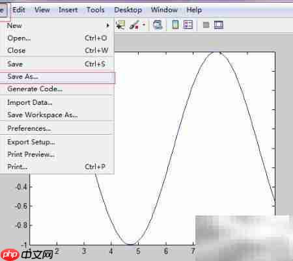Insert a legend using the toolbar icon
Viewport: 293px width, 261px height.
point(188,25)
